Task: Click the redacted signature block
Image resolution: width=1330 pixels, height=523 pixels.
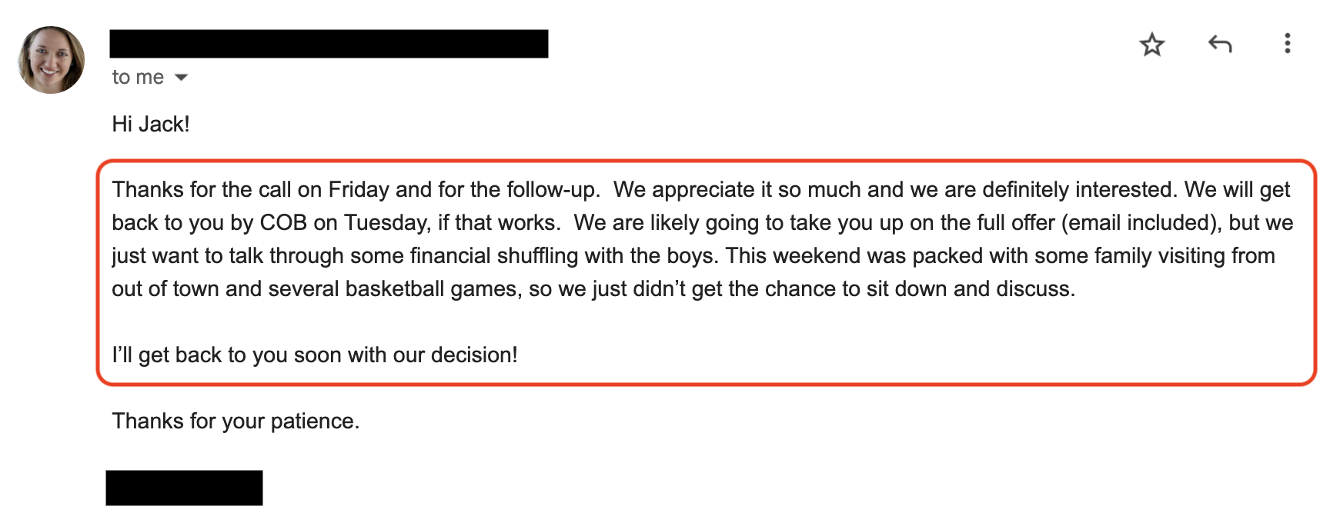Action: [x=184, y=488]
